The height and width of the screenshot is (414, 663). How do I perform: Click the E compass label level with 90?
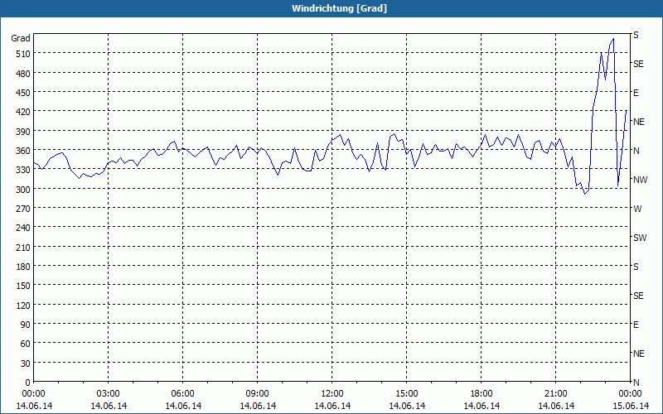(636, 325)
